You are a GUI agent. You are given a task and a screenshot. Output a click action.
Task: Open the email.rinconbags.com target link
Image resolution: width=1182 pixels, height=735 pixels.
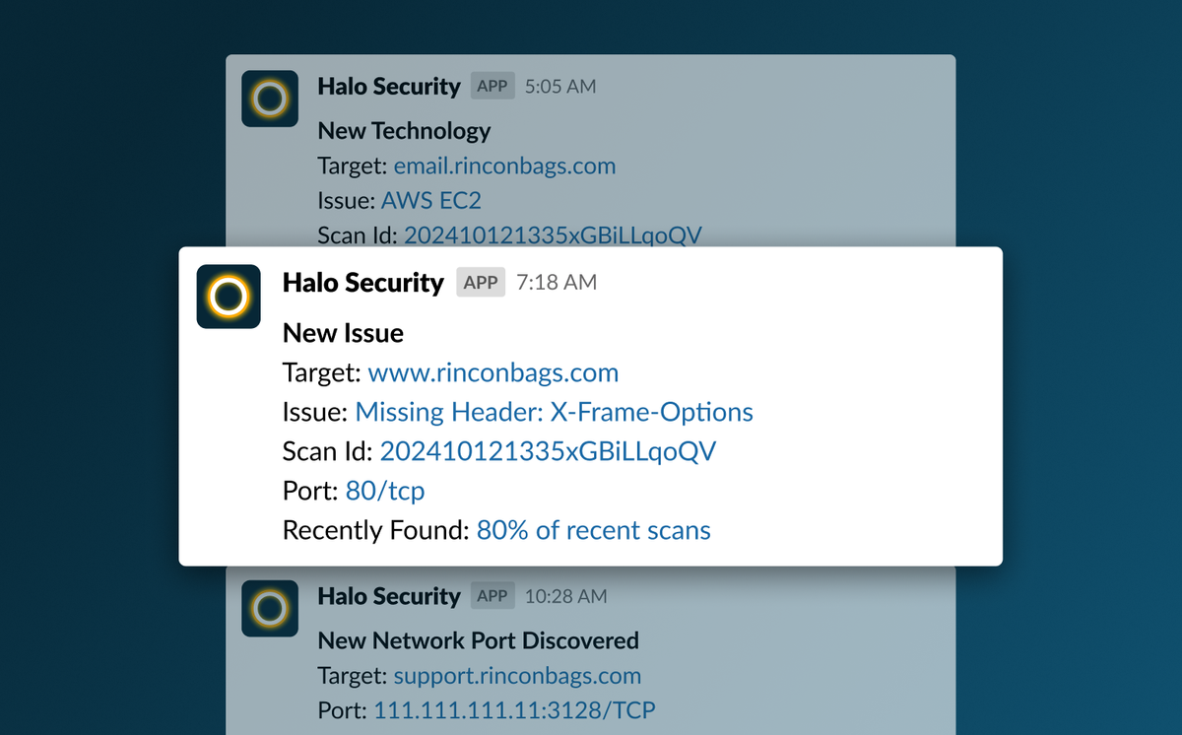(x=504, y=166)
